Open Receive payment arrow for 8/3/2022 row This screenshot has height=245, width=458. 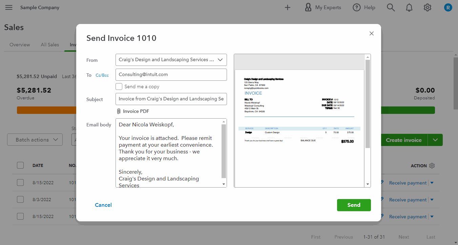432,200
